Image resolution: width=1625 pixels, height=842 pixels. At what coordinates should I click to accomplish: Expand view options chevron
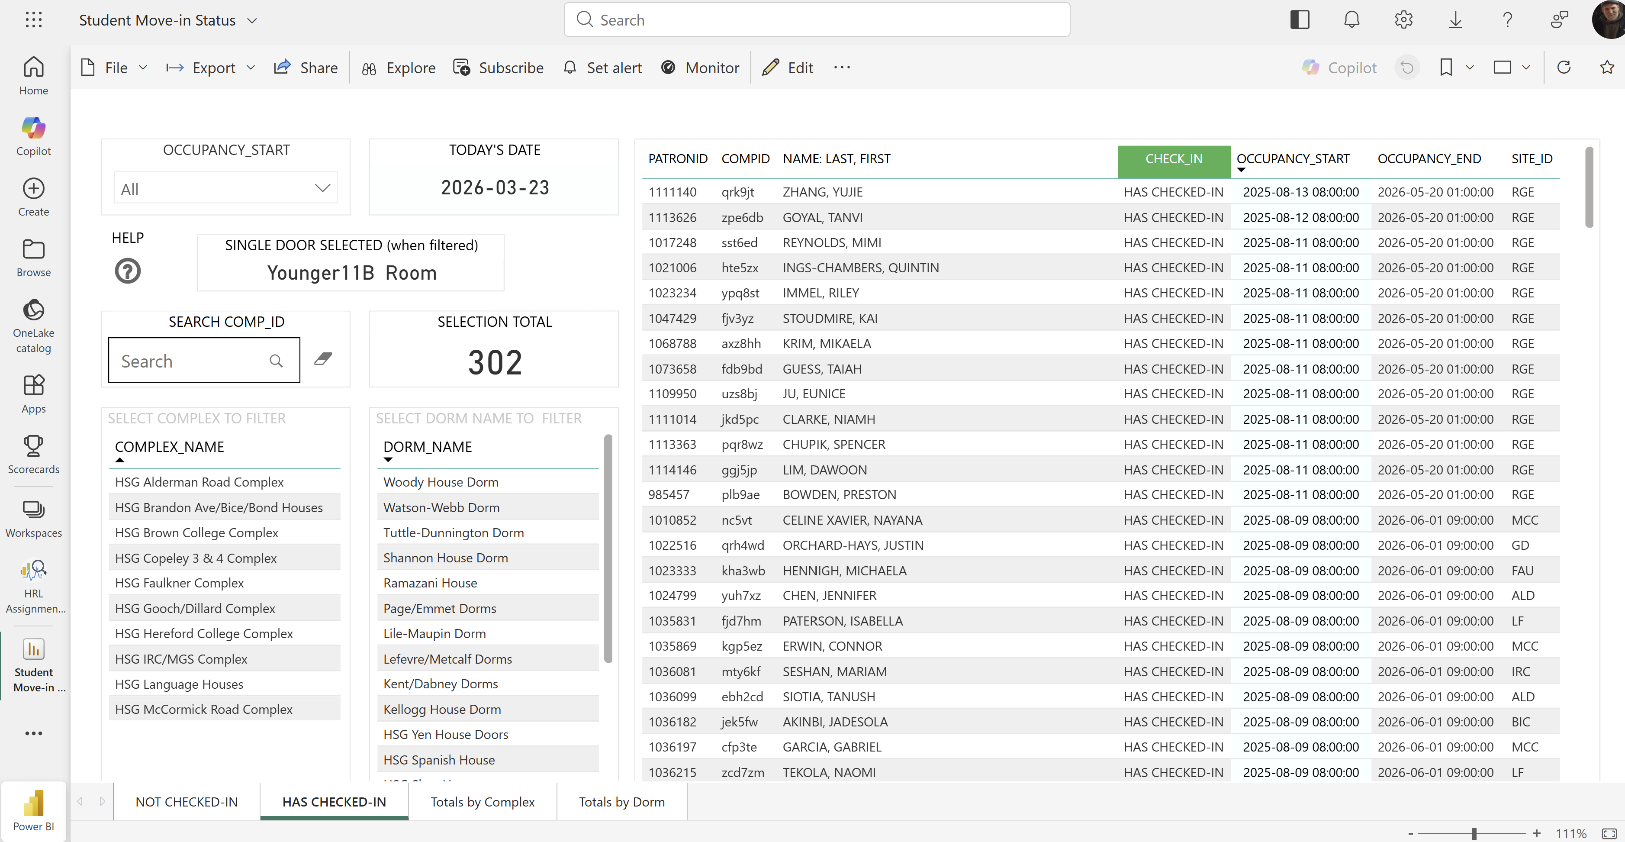pyautogui.click(x=1527, y=68)
